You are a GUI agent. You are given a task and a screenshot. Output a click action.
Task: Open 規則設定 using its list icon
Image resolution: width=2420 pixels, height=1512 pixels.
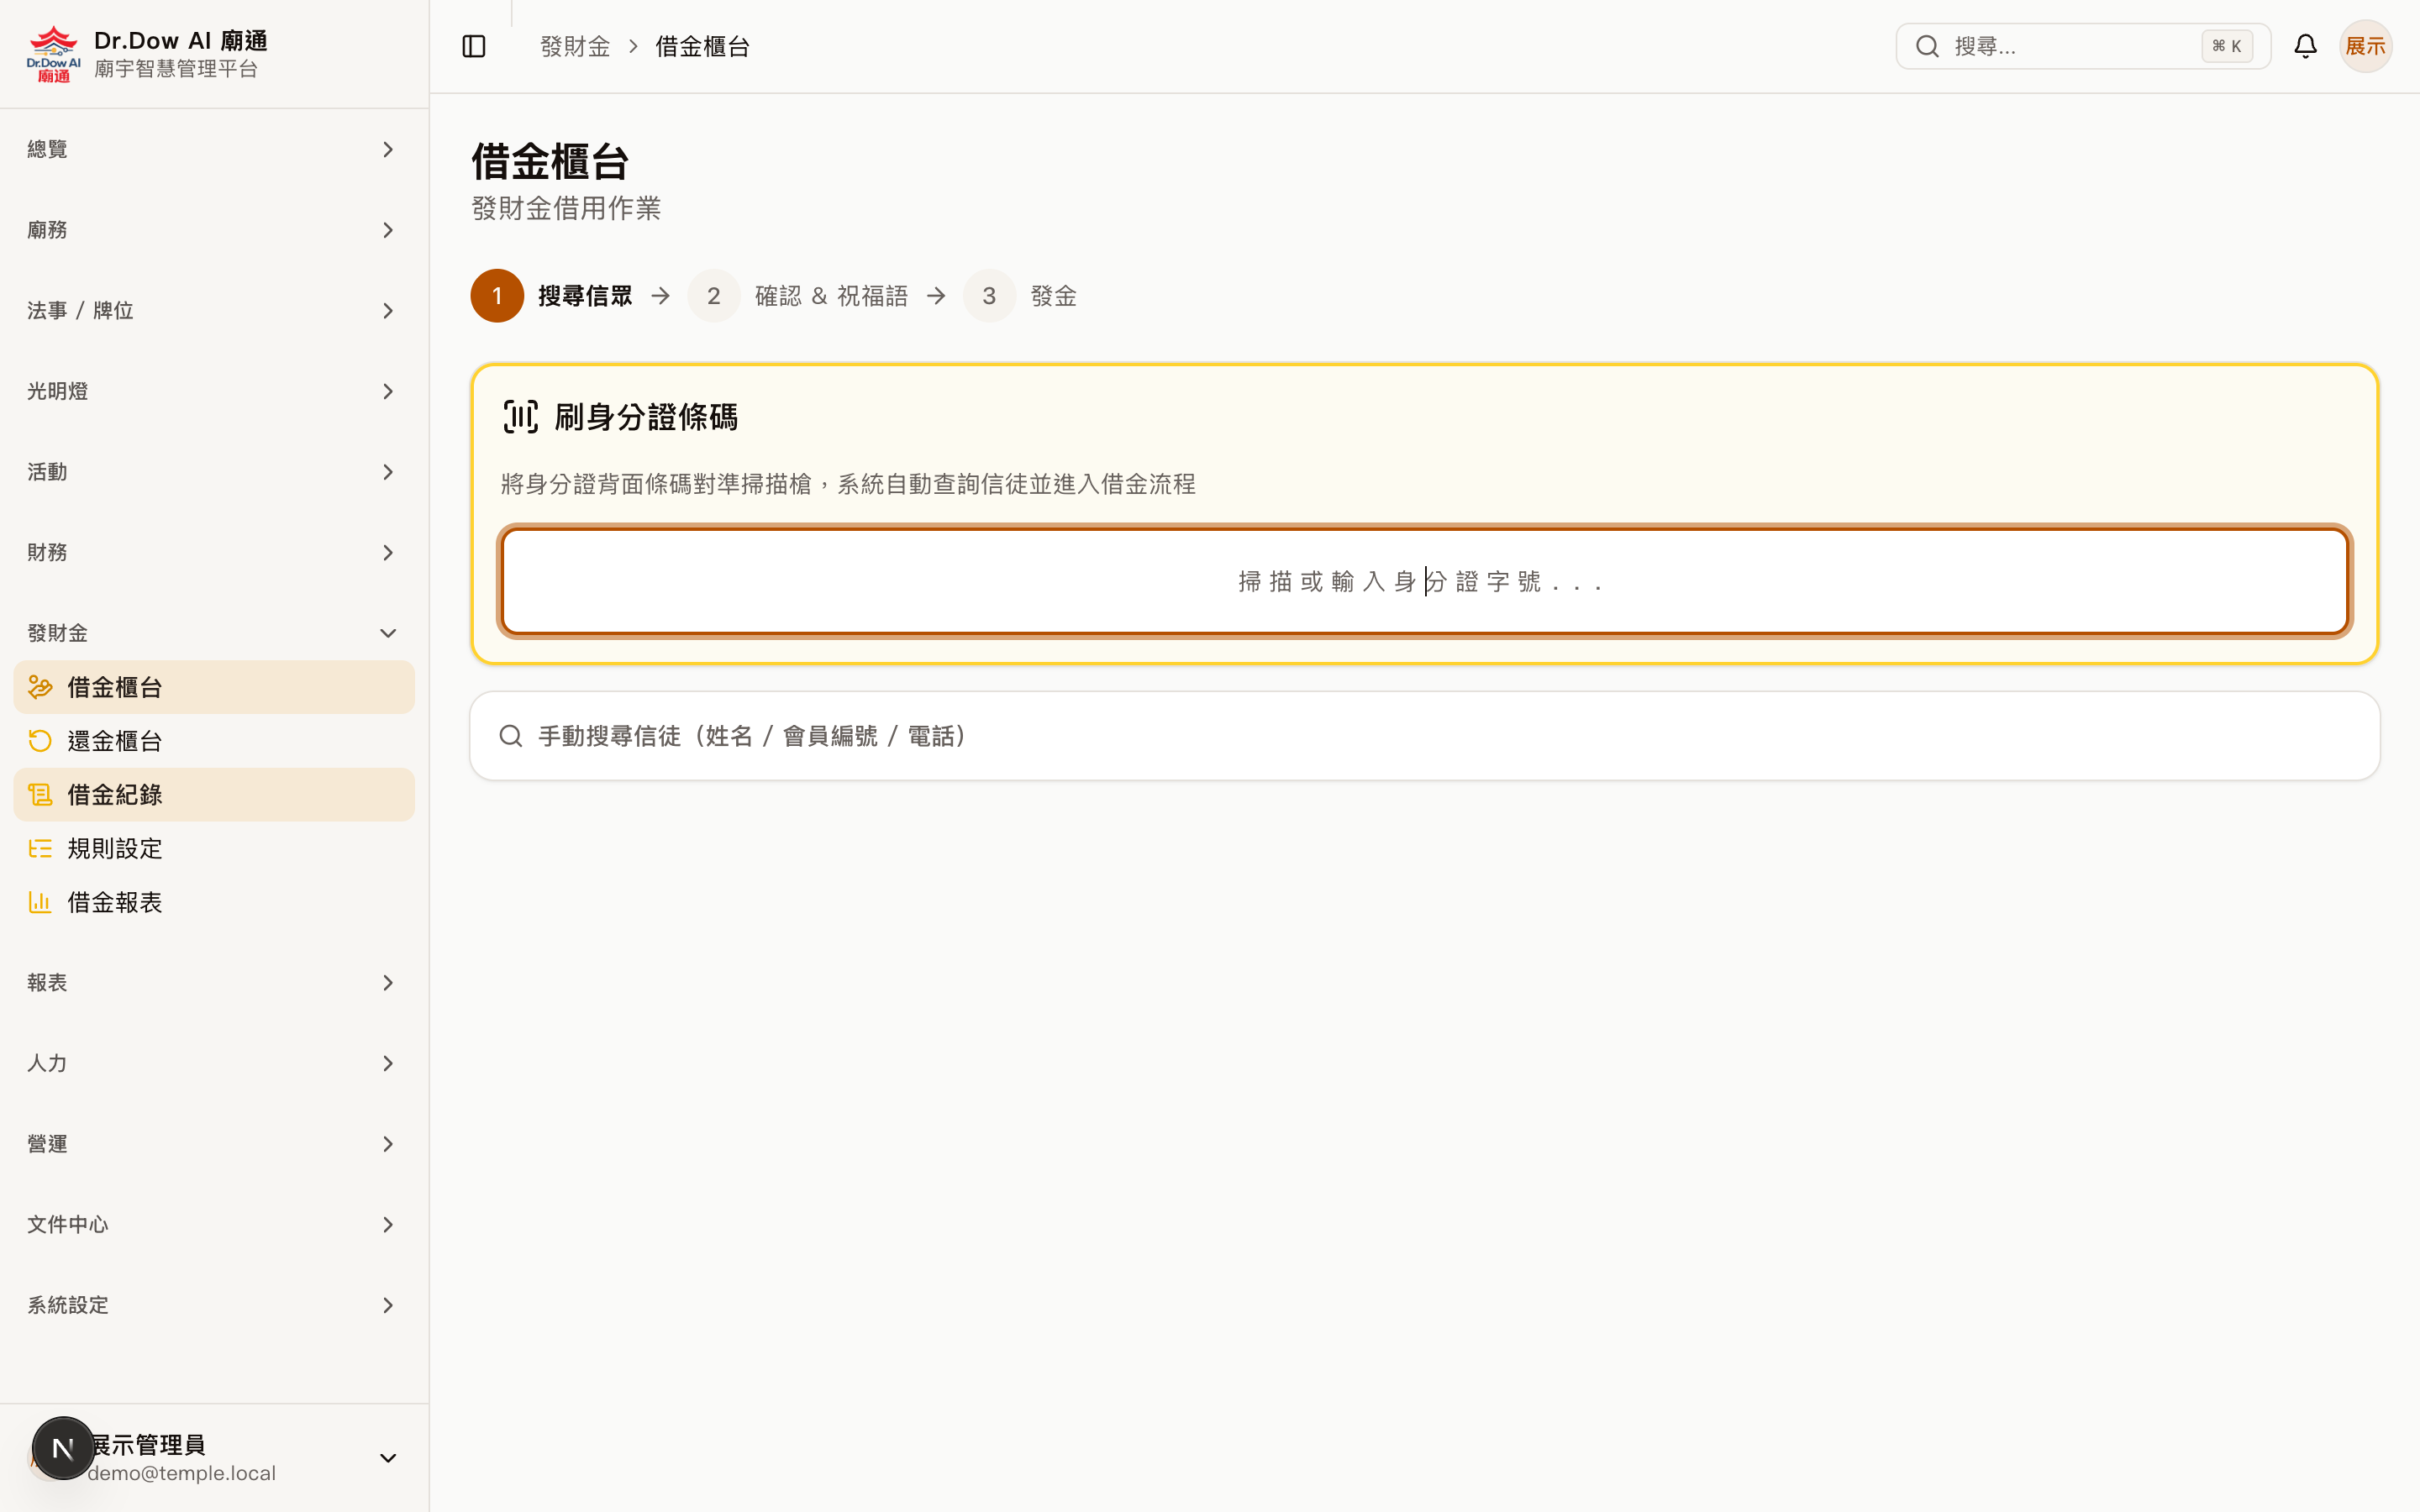(40, 848)
